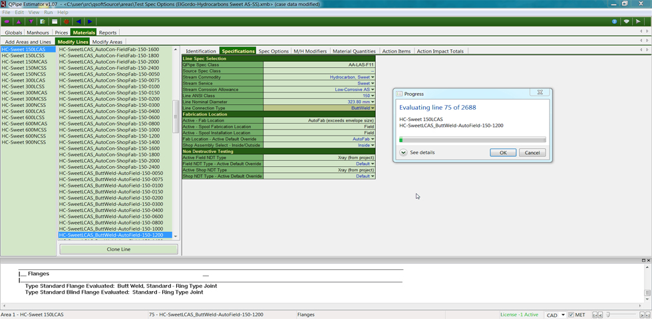Open the Action Impact Totals tab

coord(440,51)
